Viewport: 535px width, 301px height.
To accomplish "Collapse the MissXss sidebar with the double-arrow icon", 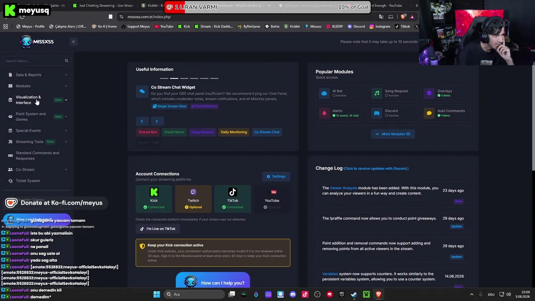I will [74, 41].
